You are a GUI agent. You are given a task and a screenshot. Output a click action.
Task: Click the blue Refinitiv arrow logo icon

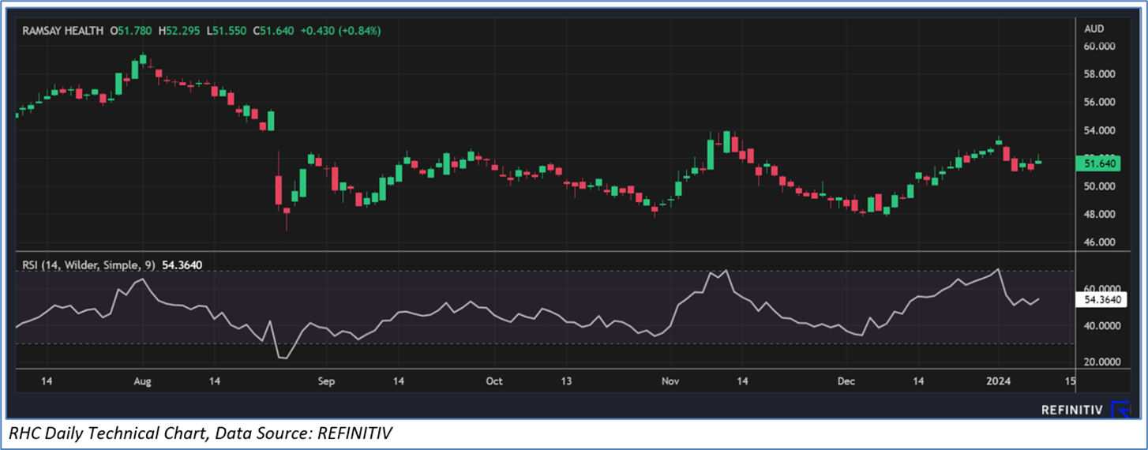pos(1122,409)
